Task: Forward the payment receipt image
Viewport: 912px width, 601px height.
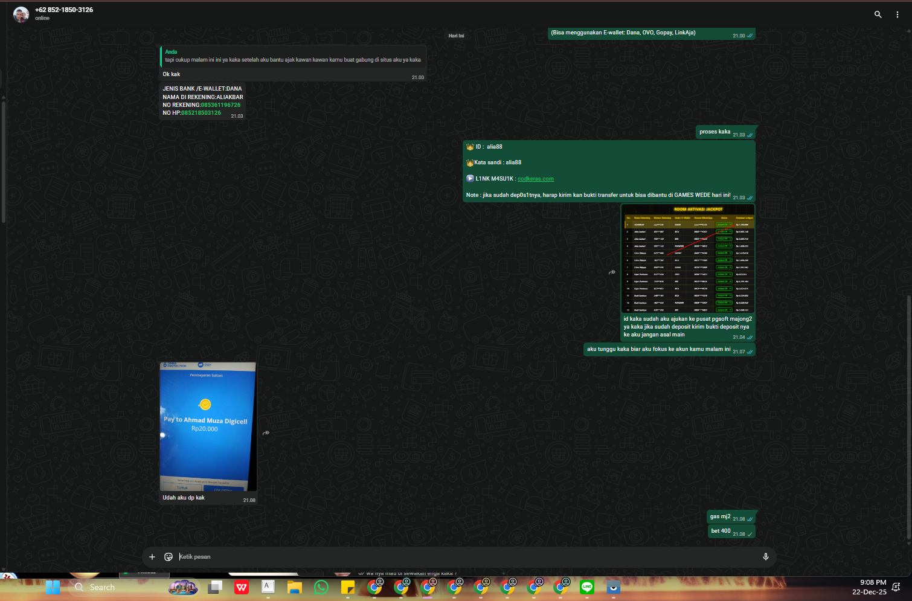Action: 266,433
